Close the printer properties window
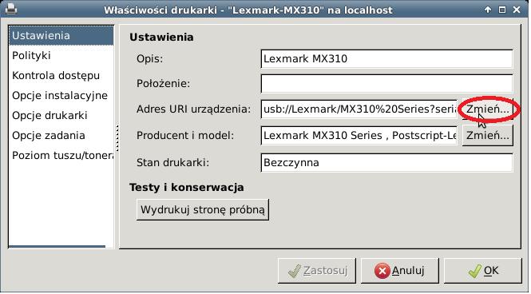The width and height of the screenshot is (531, 294). click(517, 10)
